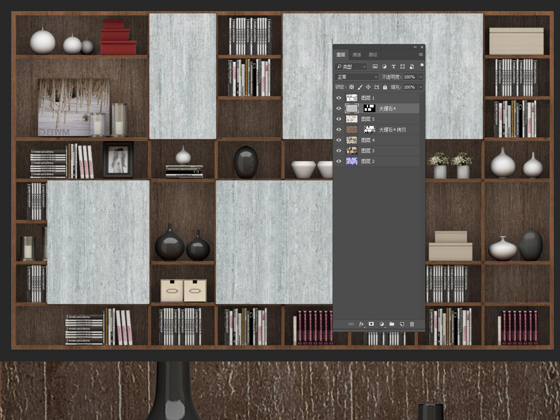Switch to the 通道 channels tab
The height and width of the screenshot is (420, 560).
[x=357, y=55]
